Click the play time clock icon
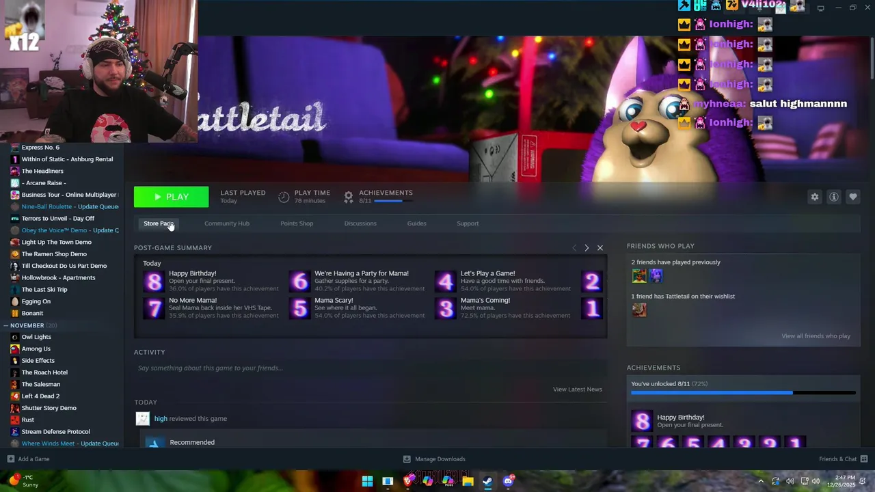875x492 pixels. coord(284,197)
